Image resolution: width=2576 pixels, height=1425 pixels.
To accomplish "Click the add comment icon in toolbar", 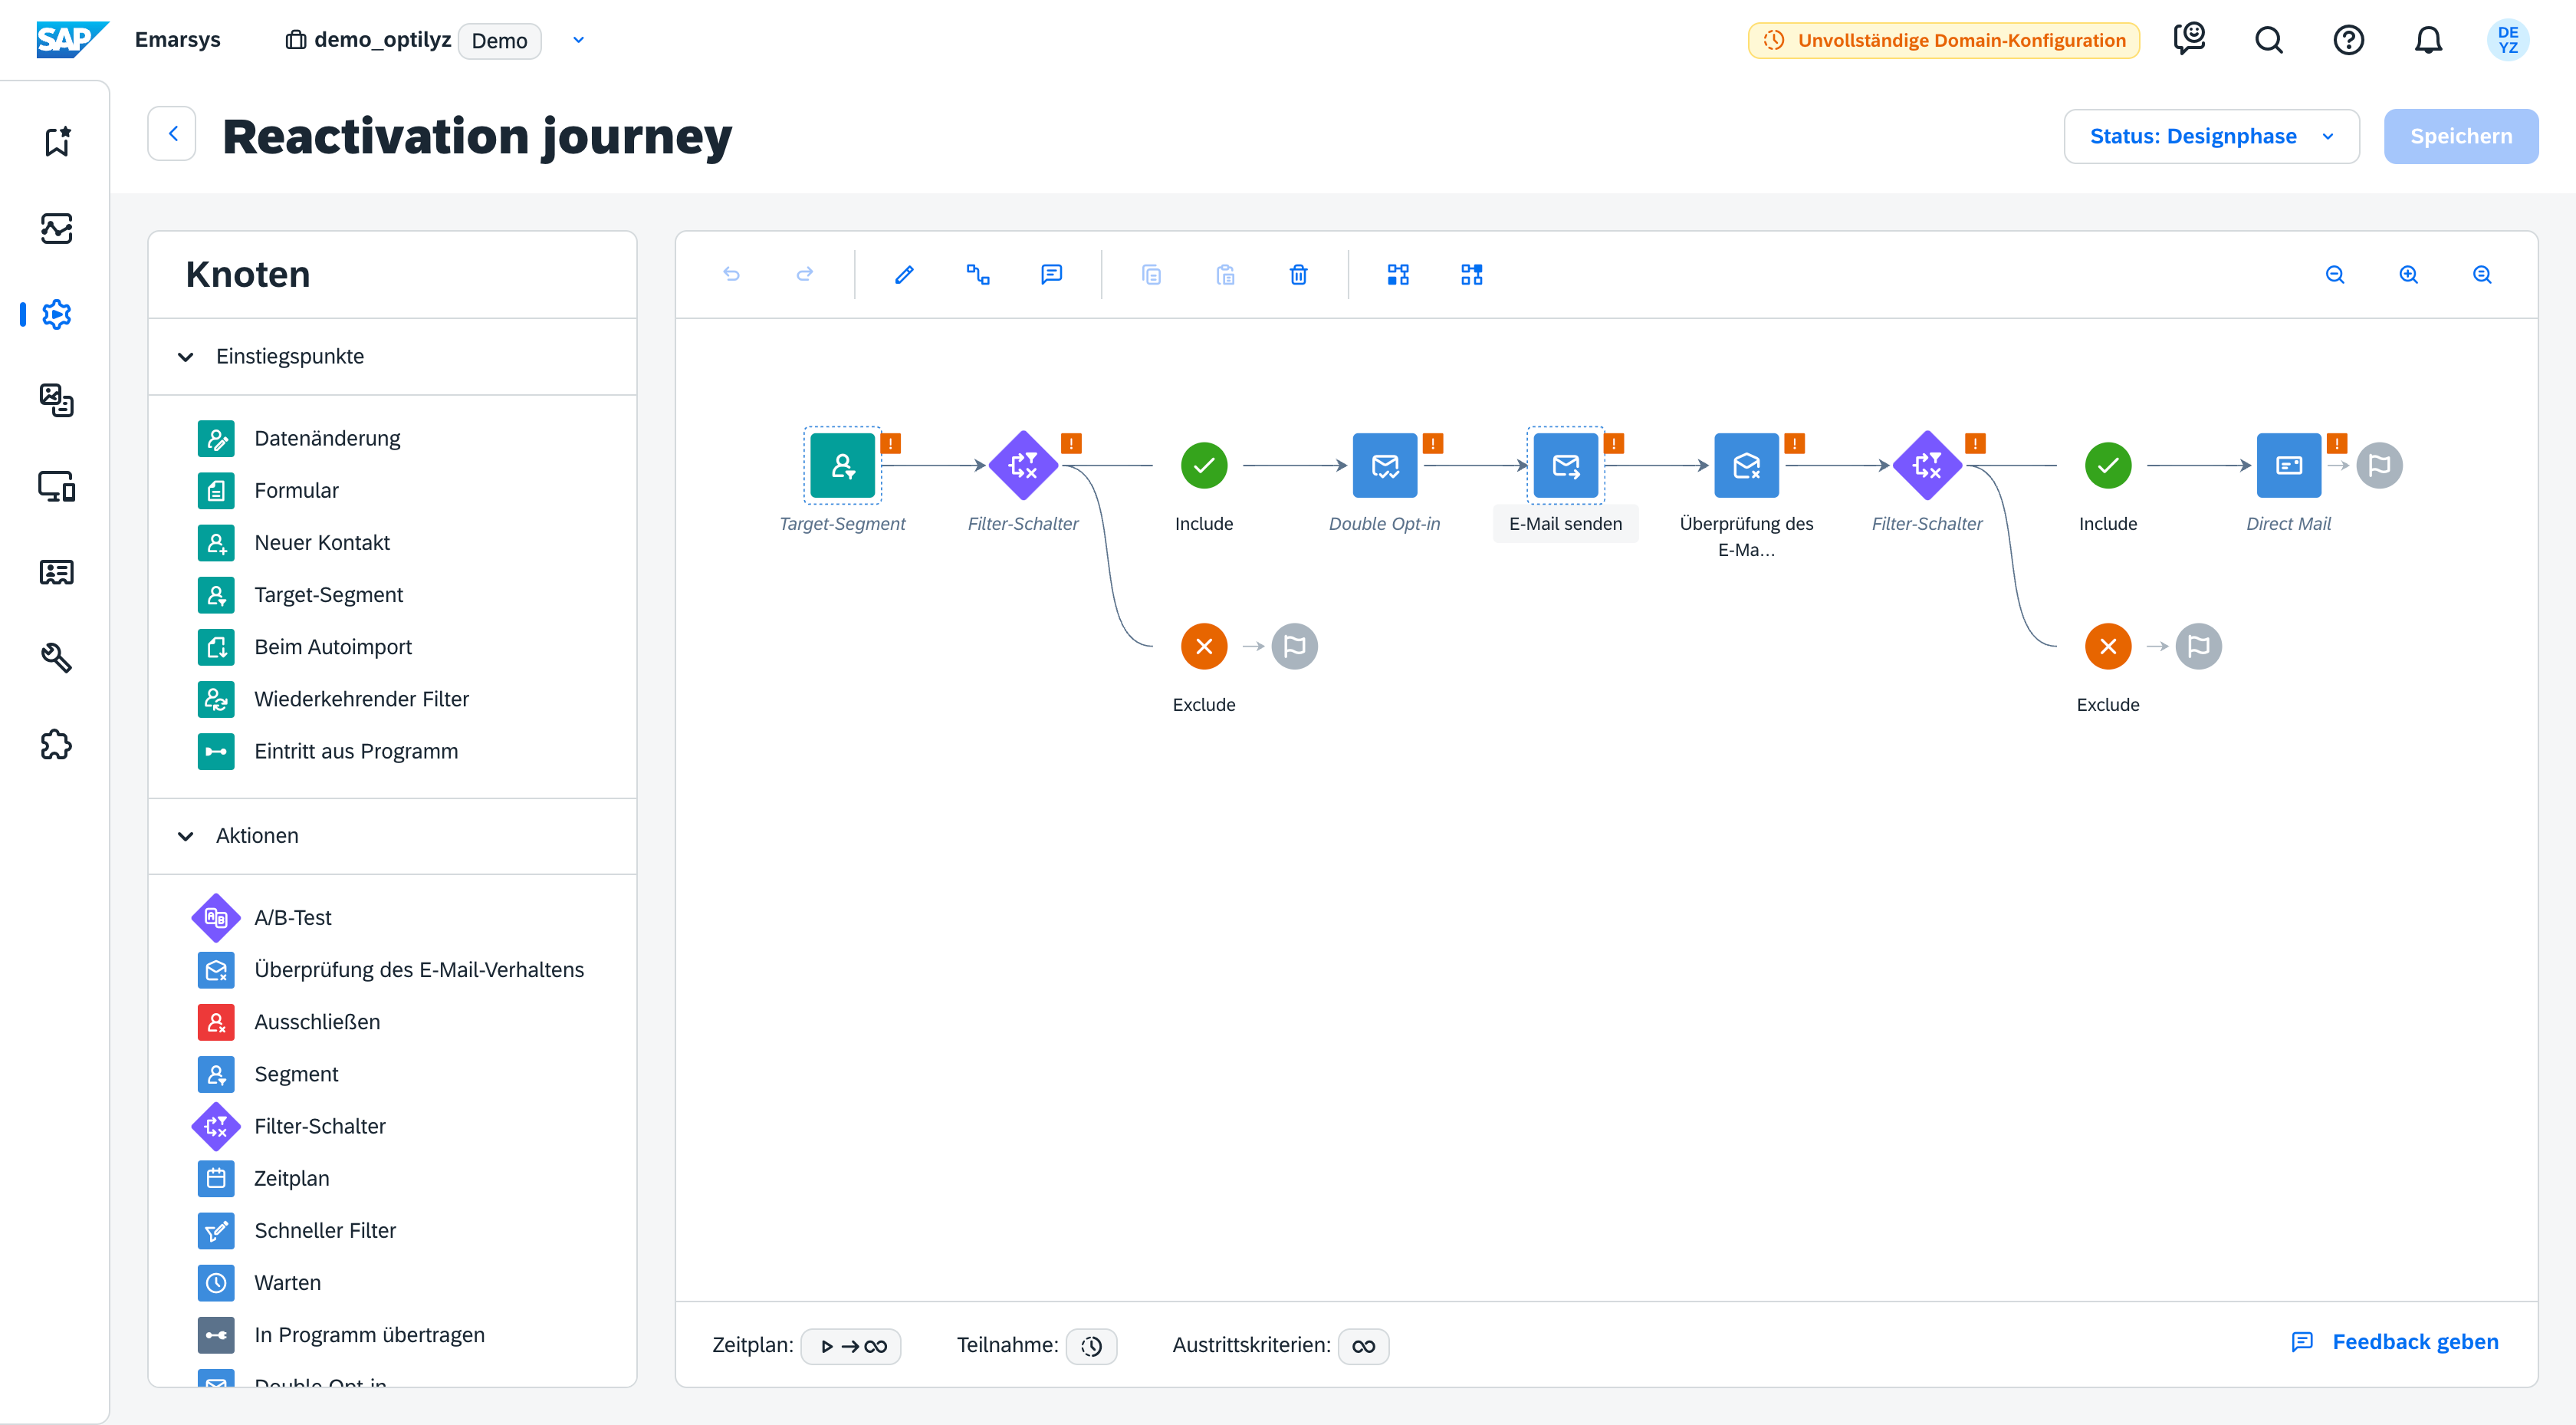I will pyautogui.click(x=1051, y=275).
